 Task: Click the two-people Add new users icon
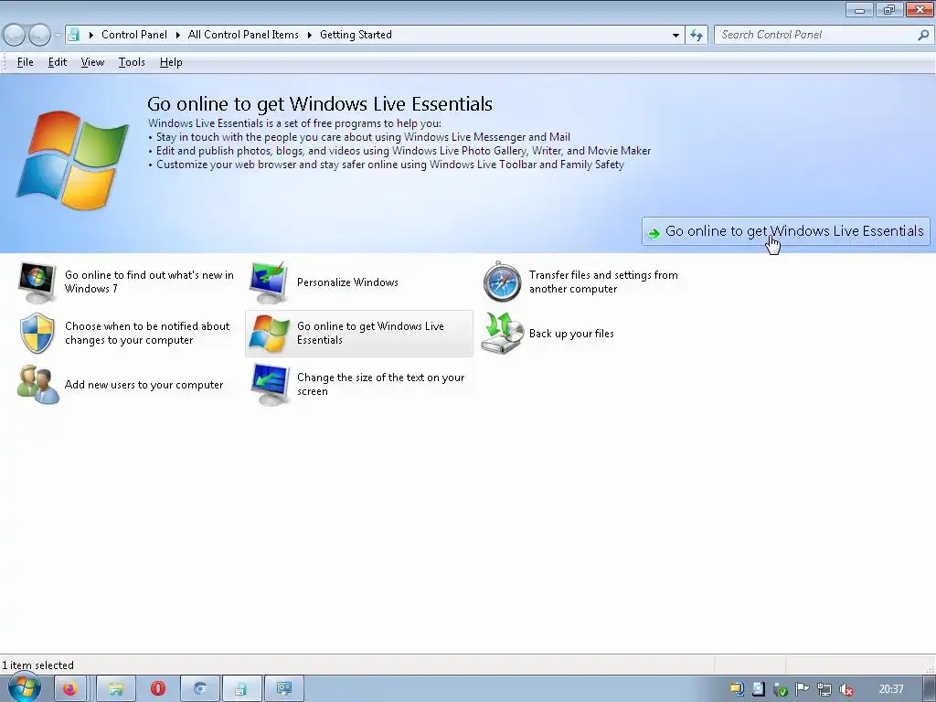37,385
